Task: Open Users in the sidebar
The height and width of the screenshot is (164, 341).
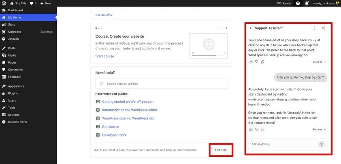Action: [x=28, y=100]
